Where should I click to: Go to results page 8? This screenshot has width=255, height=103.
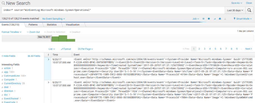pyautogui.click(x=231, y=49)
